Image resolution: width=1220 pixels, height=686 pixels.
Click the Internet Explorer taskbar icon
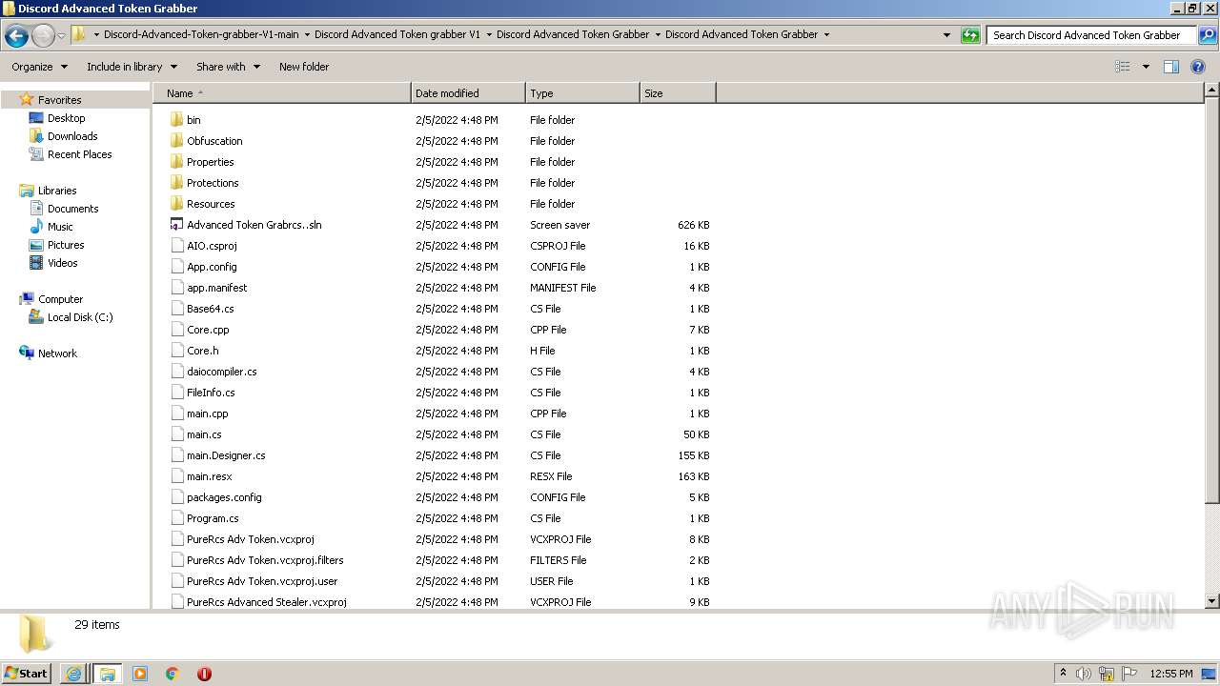pyautogui.click(x=73, y=674)
